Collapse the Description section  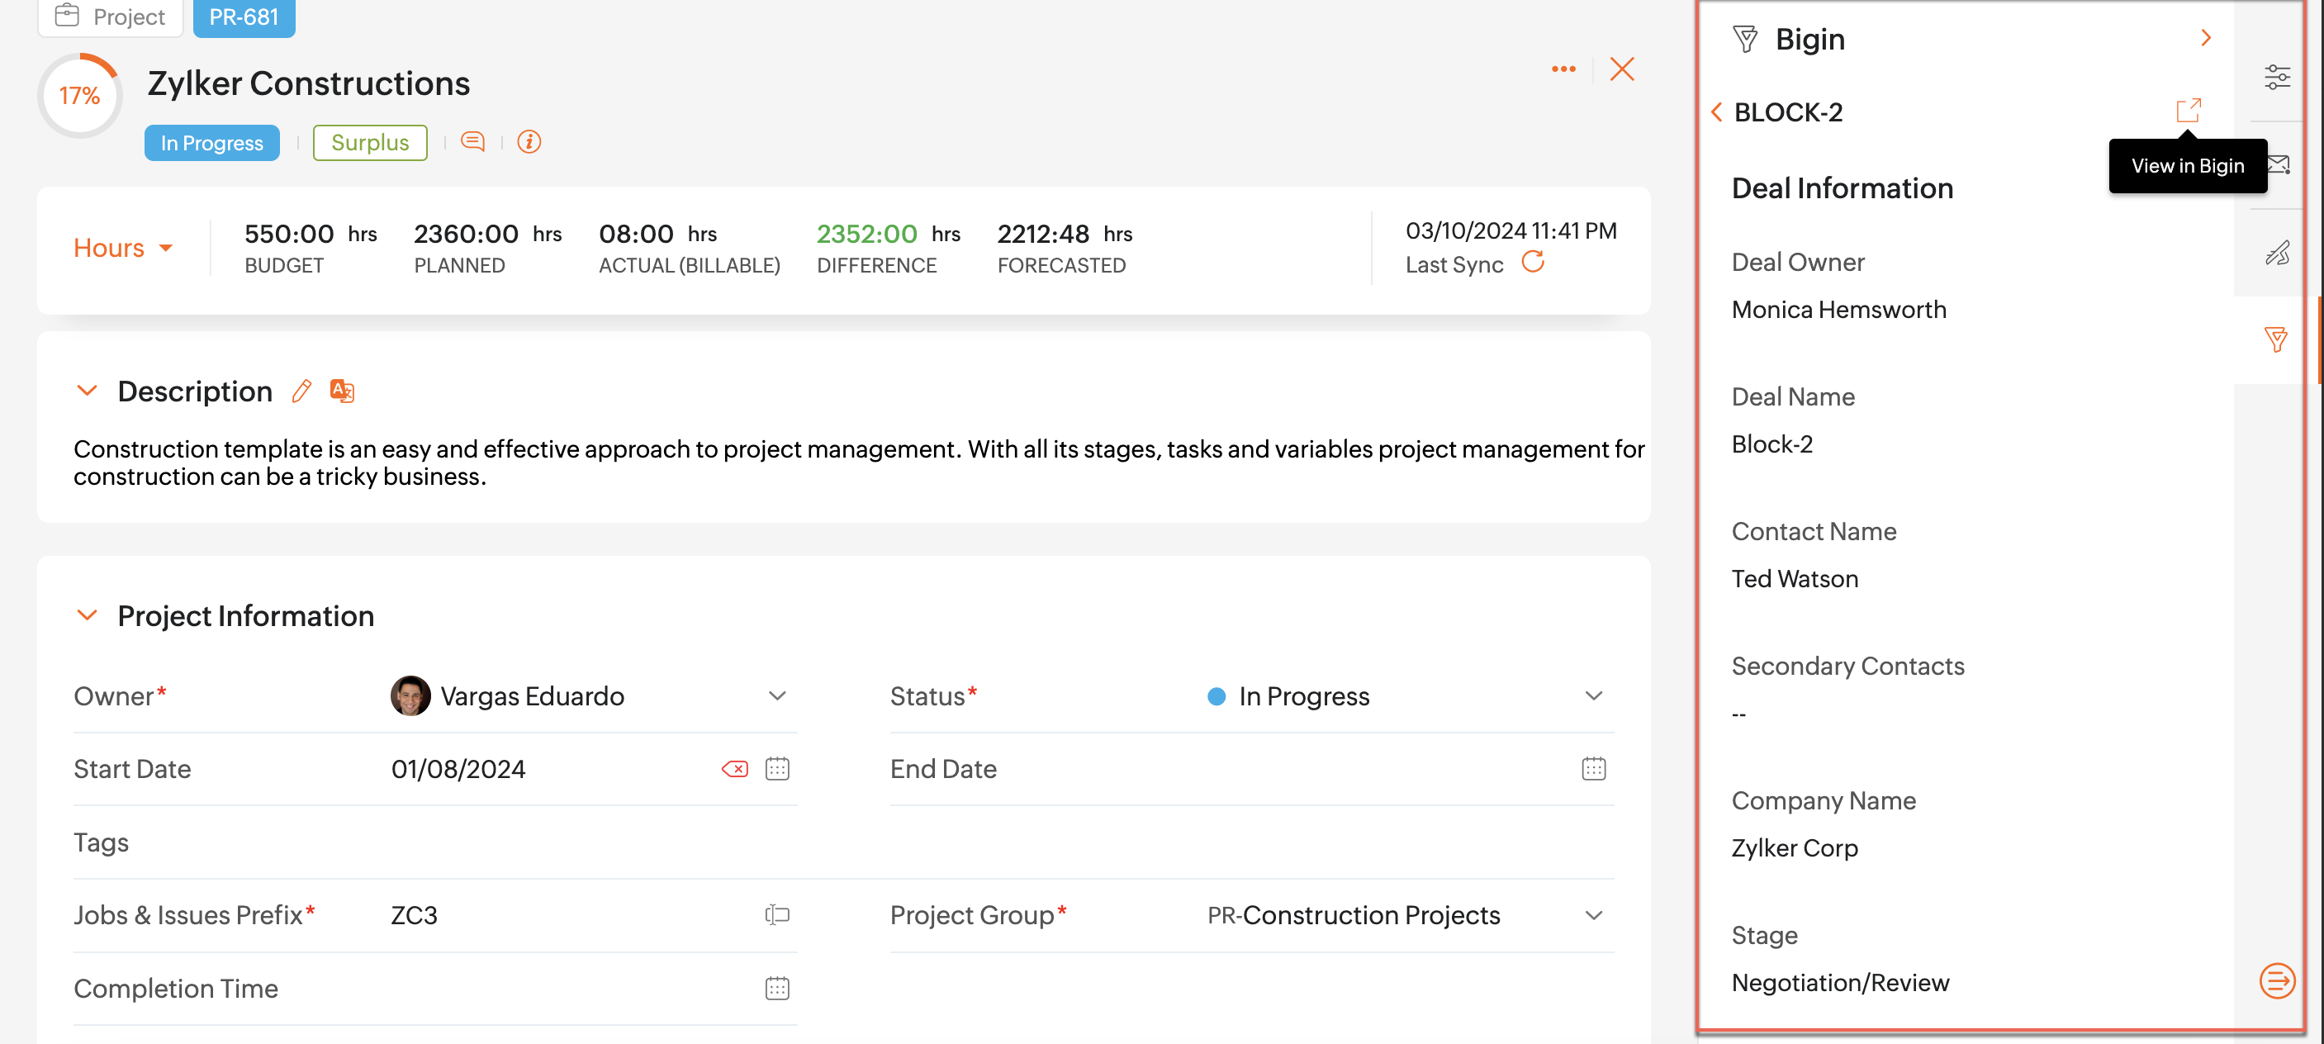[87, 391]
